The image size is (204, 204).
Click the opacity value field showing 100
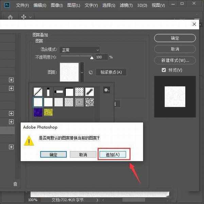tap(101, 57)
